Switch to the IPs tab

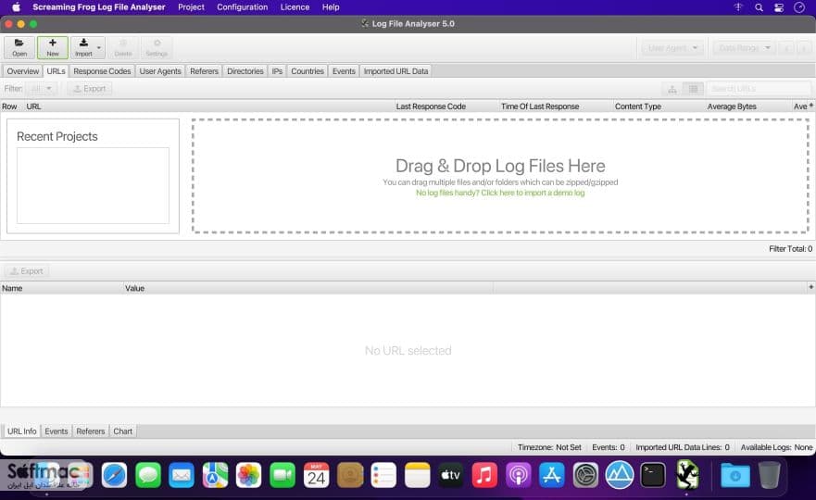[277, 71]
